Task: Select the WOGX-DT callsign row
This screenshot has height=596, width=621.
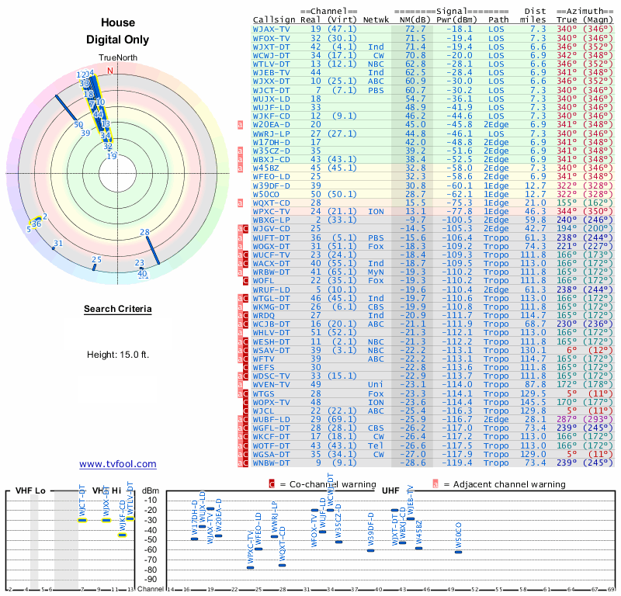Action: (271, 246)
